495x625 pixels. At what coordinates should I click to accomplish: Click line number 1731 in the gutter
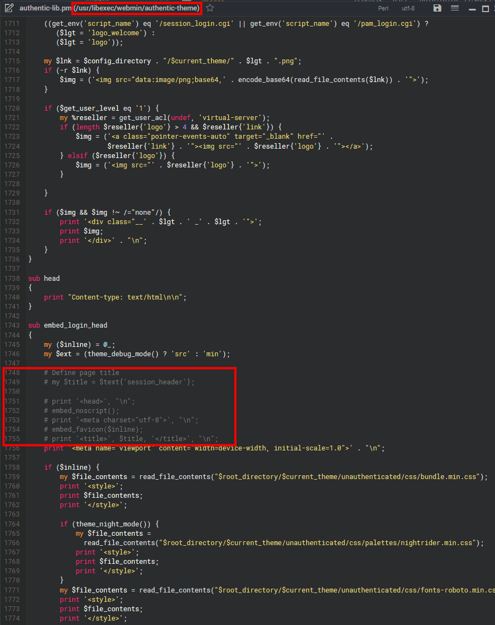point(12,213)
